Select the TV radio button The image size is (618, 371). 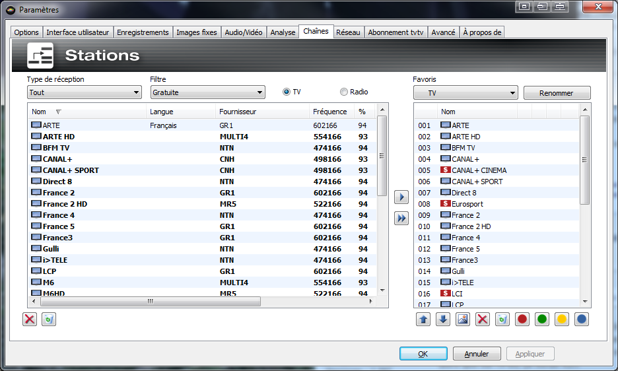click(287, 92)
